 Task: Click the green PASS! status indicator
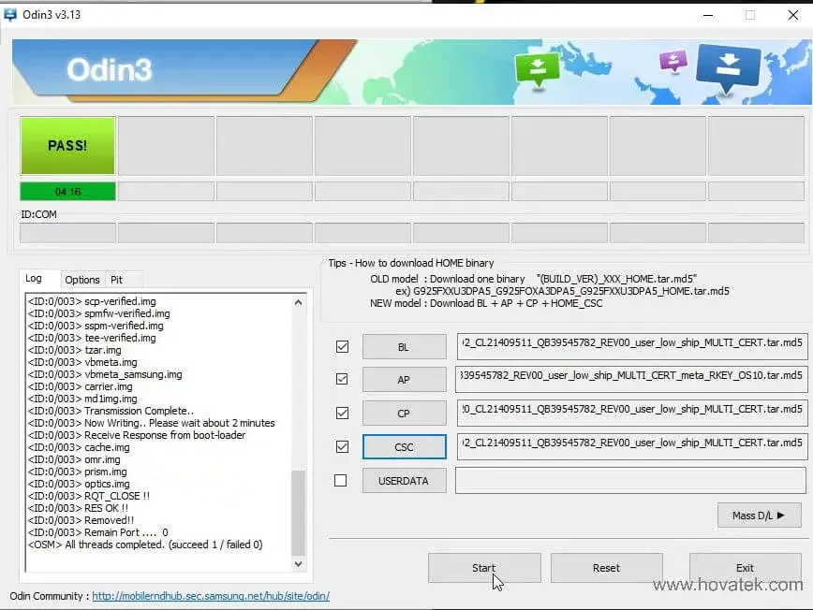pyautogui.click(x=67, y=145)
